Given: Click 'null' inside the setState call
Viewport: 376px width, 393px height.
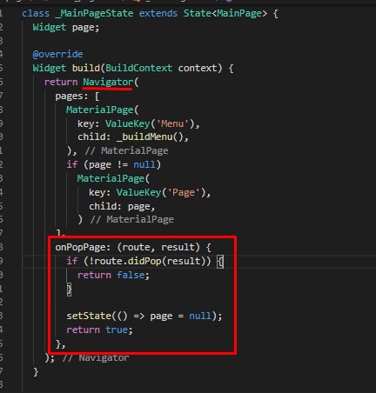Looking at the screenshot, I should (200, 316).
